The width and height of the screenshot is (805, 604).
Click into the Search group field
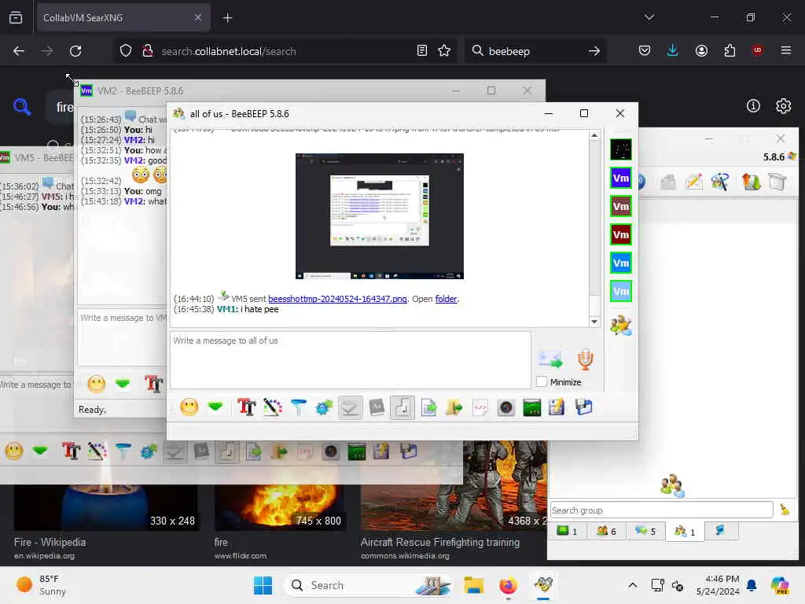point(661,510)
